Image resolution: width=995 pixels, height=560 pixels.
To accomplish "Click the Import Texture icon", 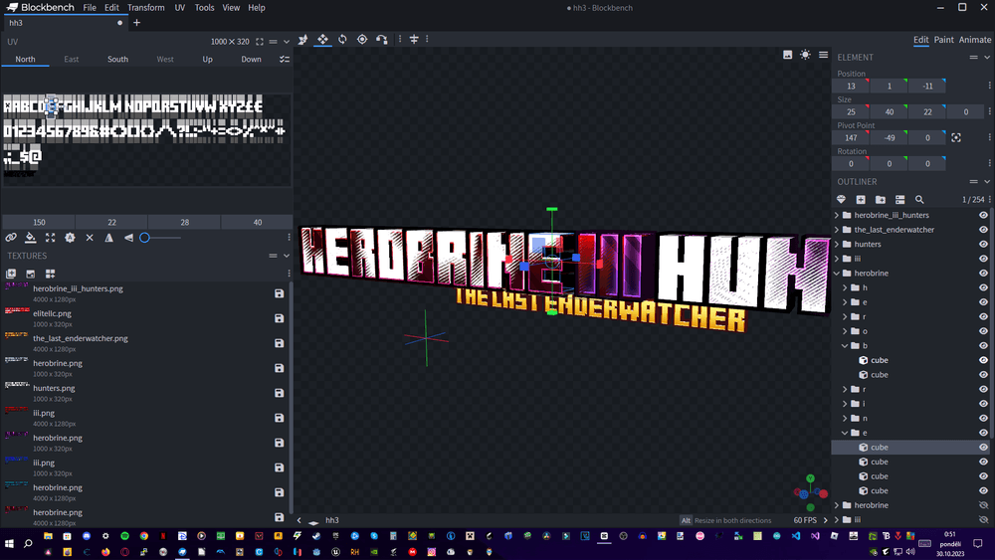I will (x=11, y=274).
